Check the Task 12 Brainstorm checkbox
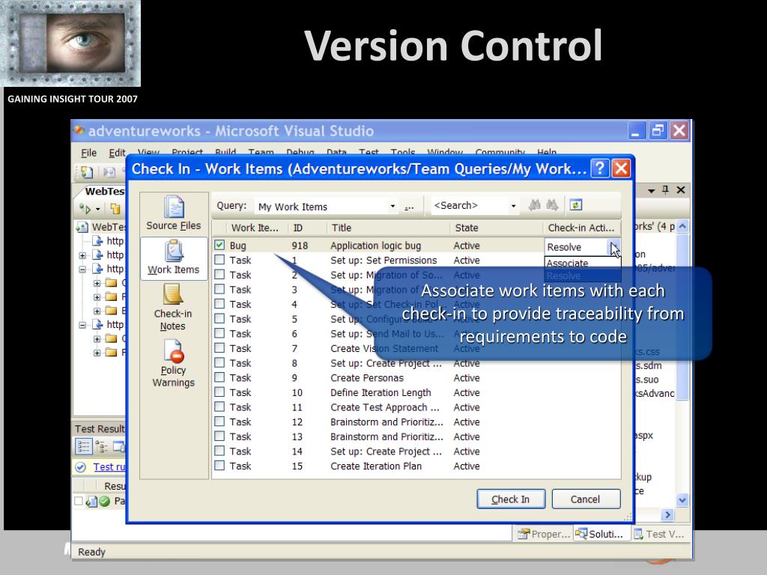 (x=219, y=421)
